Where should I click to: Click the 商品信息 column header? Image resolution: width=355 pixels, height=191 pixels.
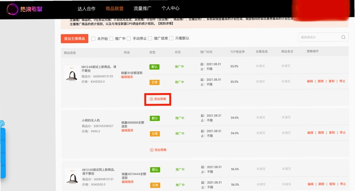coord(70,53)
